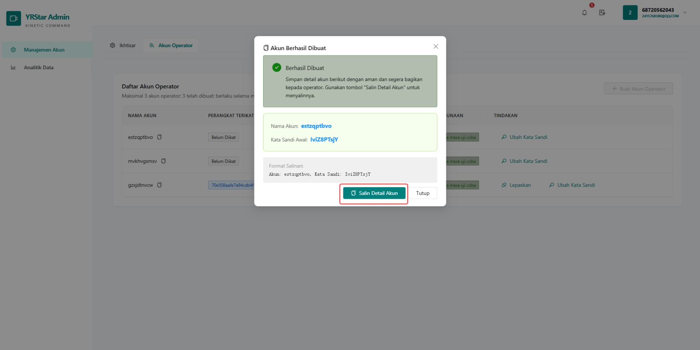Click the username 68720562043 in header
This screenshot has width=700, height=350.
658,10
